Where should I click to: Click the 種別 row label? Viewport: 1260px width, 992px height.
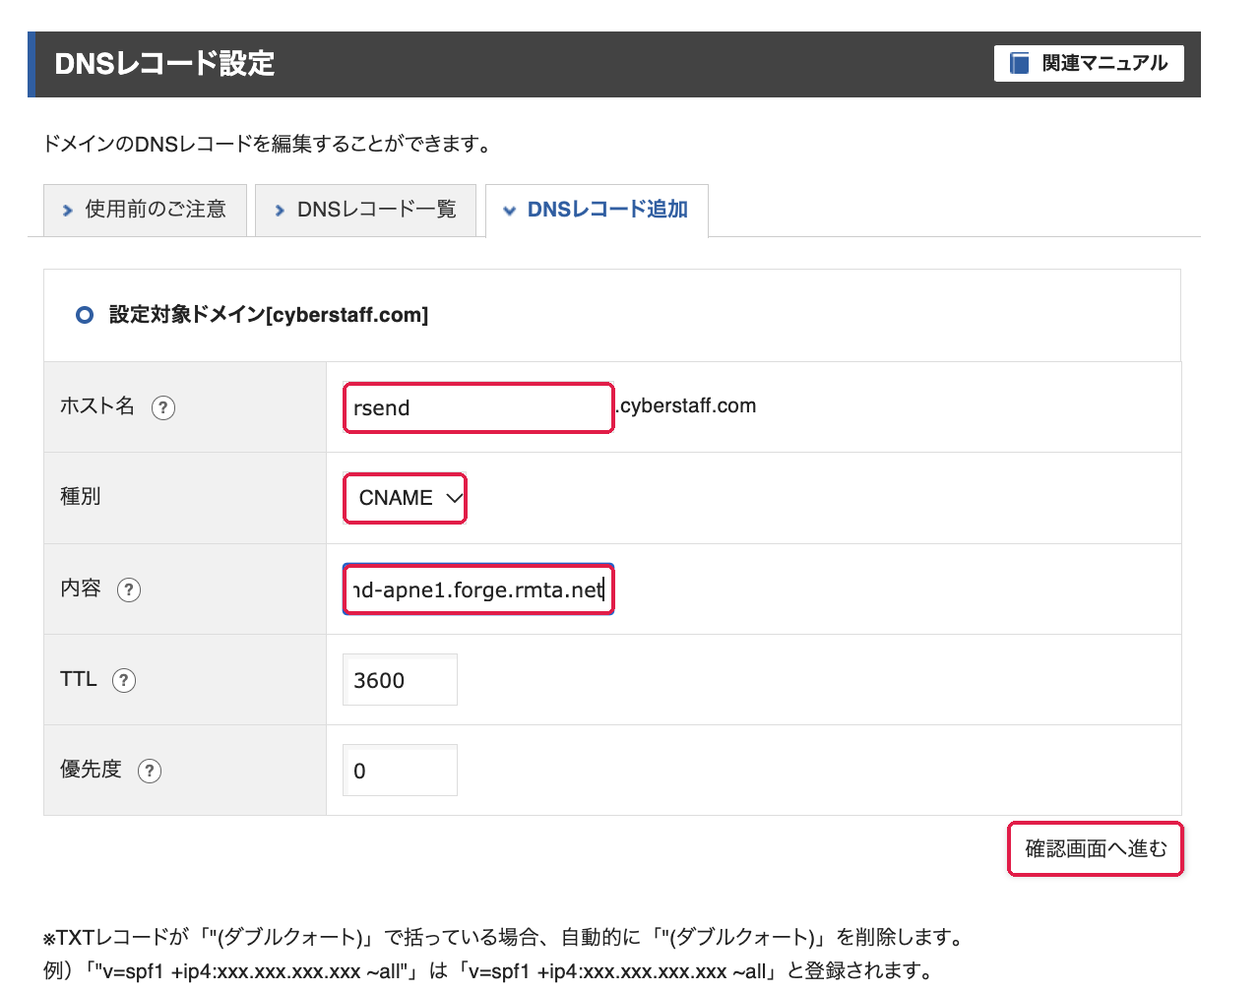(81, 496)
